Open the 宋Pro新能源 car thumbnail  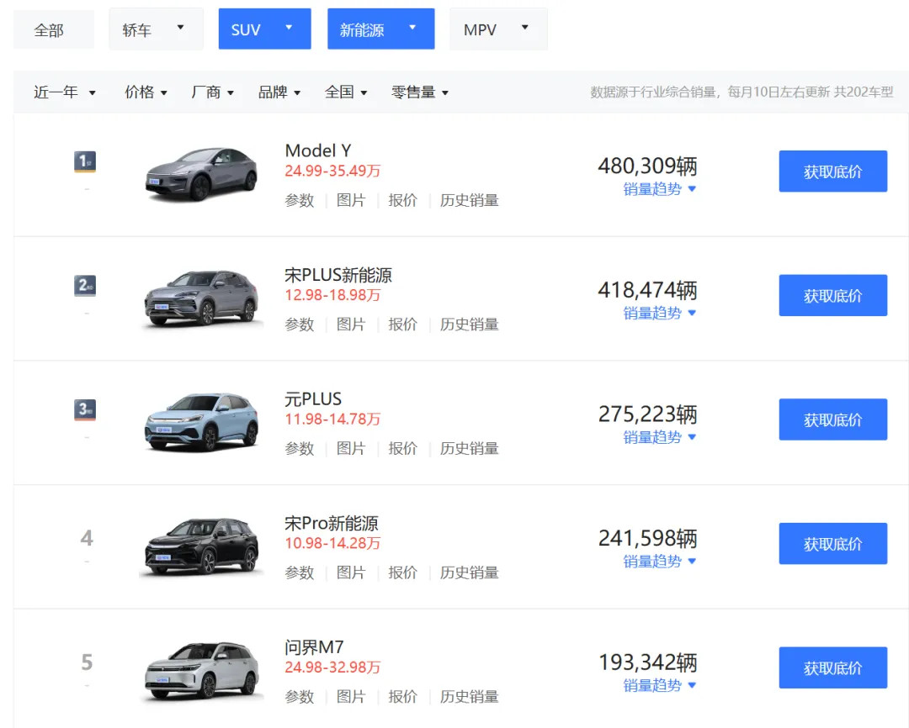[x=201, y=546]
